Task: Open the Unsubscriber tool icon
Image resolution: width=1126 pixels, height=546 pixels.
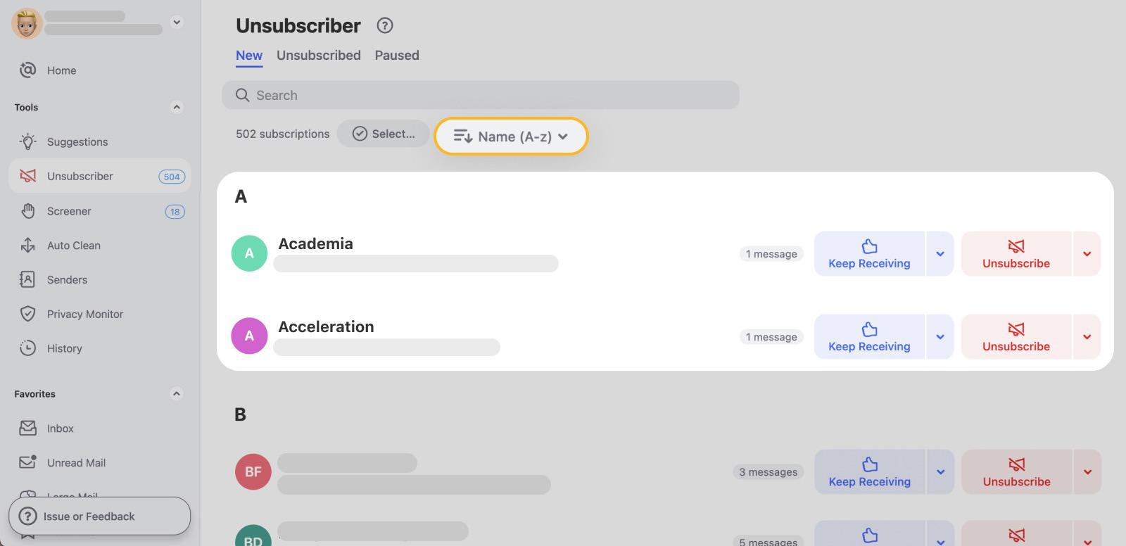Action: [x=27, y=176]
